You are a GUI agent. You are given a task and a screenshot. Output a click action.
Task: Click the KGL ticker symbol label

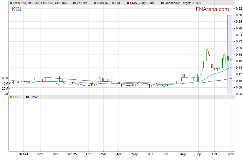17,9
